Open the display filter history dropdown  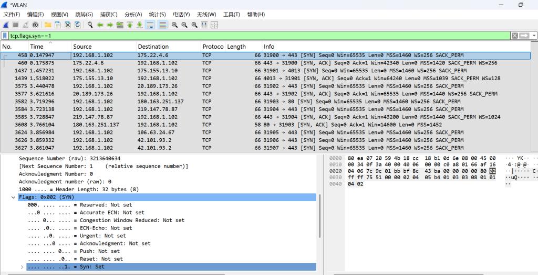pos(534,36)
